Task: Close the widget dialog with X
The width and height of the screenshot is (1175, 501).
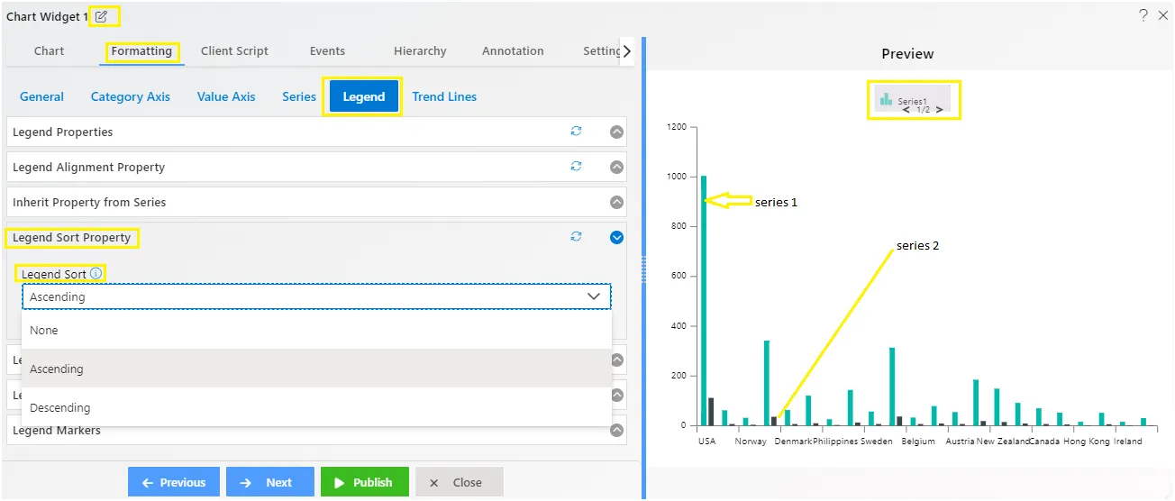Action: point(1163,15)
